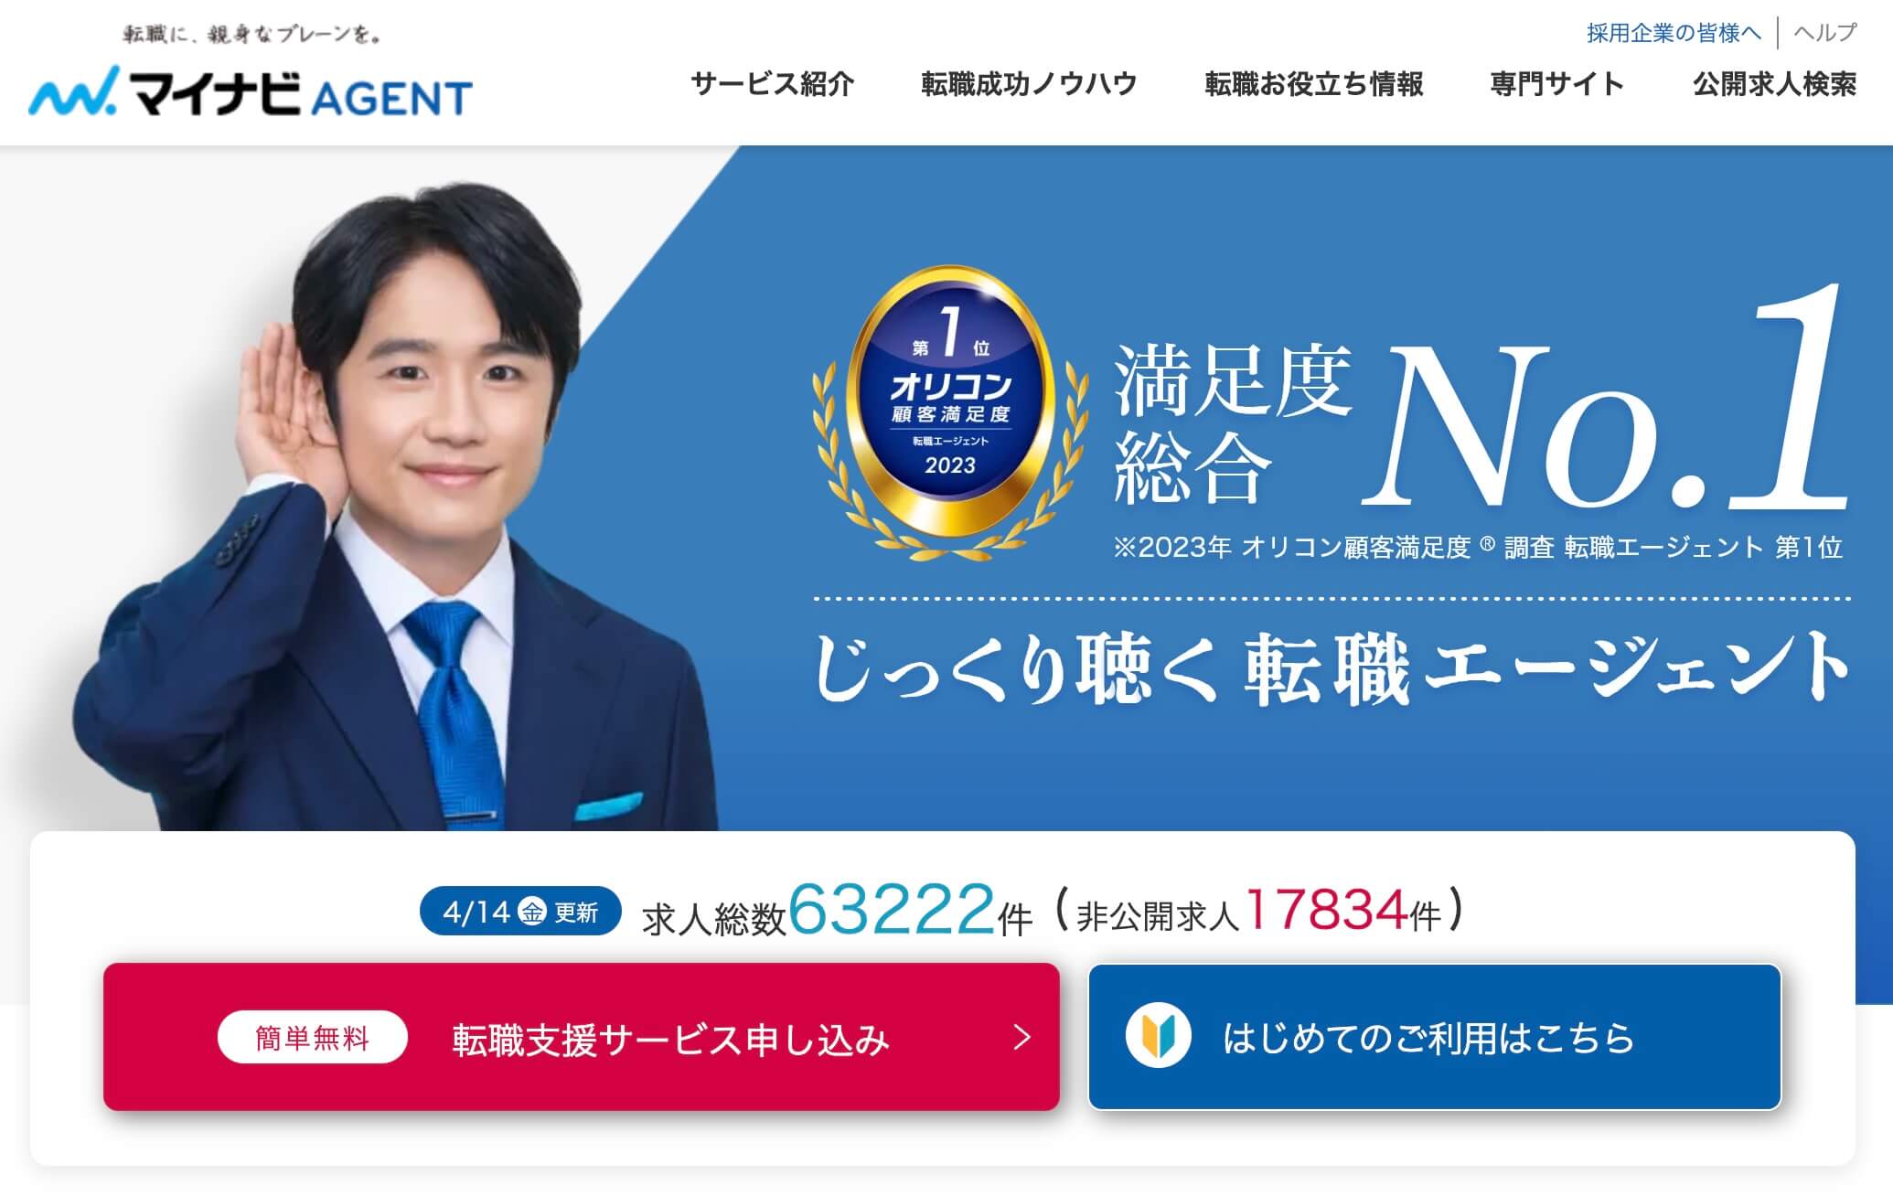Click the 簡単無料 white pill badge

312,1037
